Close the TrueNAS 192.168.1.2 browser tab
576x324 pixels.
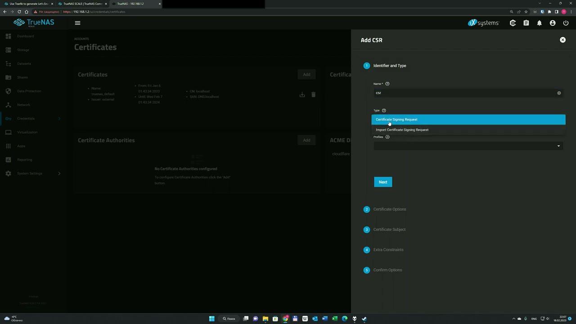[x=159, y=4]
